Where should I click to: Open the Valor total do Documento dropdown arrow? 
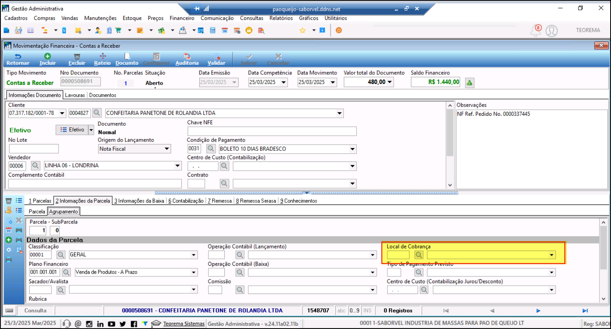pyautogui.click(x=390, y=82)
